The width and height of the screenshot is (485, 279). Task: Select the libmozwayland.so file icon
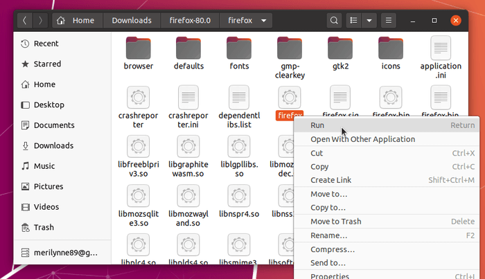point(188,196)
